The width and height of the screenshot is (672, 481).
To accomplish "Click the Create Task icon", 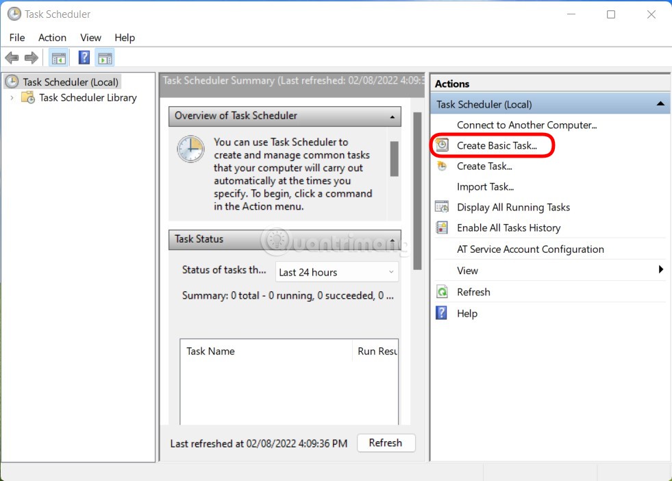I will point(442,166).
